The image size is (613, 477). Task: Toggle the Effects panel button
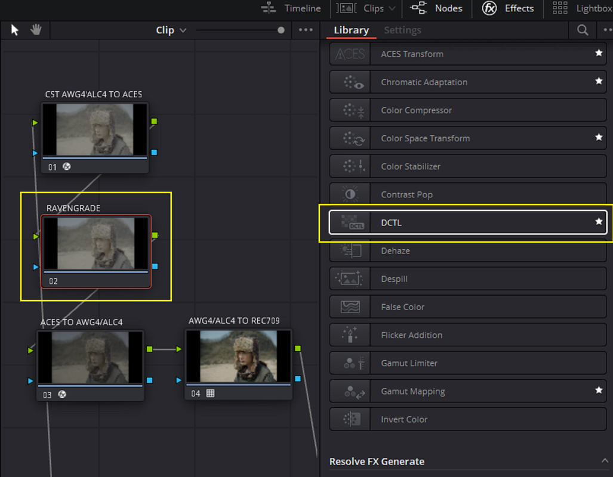click(x=507, y=8)
